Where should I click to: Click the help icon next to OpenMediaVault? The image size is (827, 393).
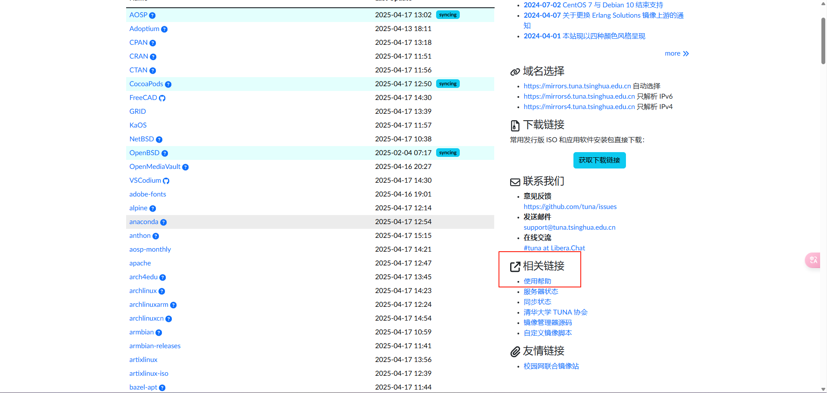pos(186,167)
